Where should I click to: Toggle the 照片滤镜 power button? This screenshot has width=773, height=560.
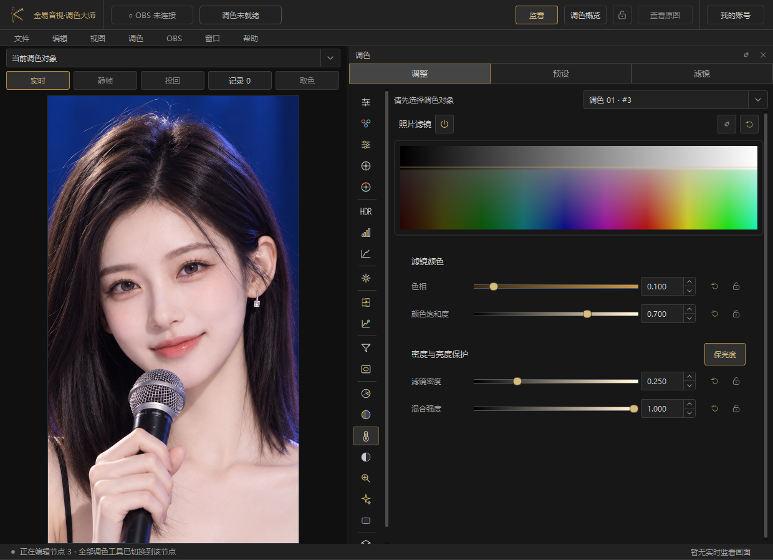(444, 124)
